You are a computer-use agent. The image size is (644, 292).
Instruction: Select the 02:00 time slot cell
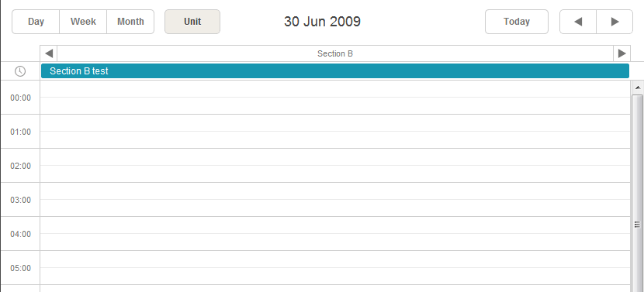click(x=335, y=165)
